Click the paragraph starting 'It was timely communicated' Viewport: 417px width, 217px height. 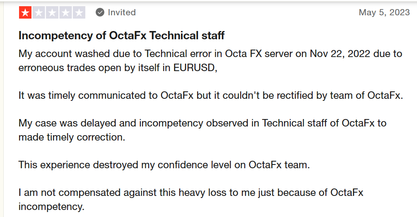coord(211,95)
